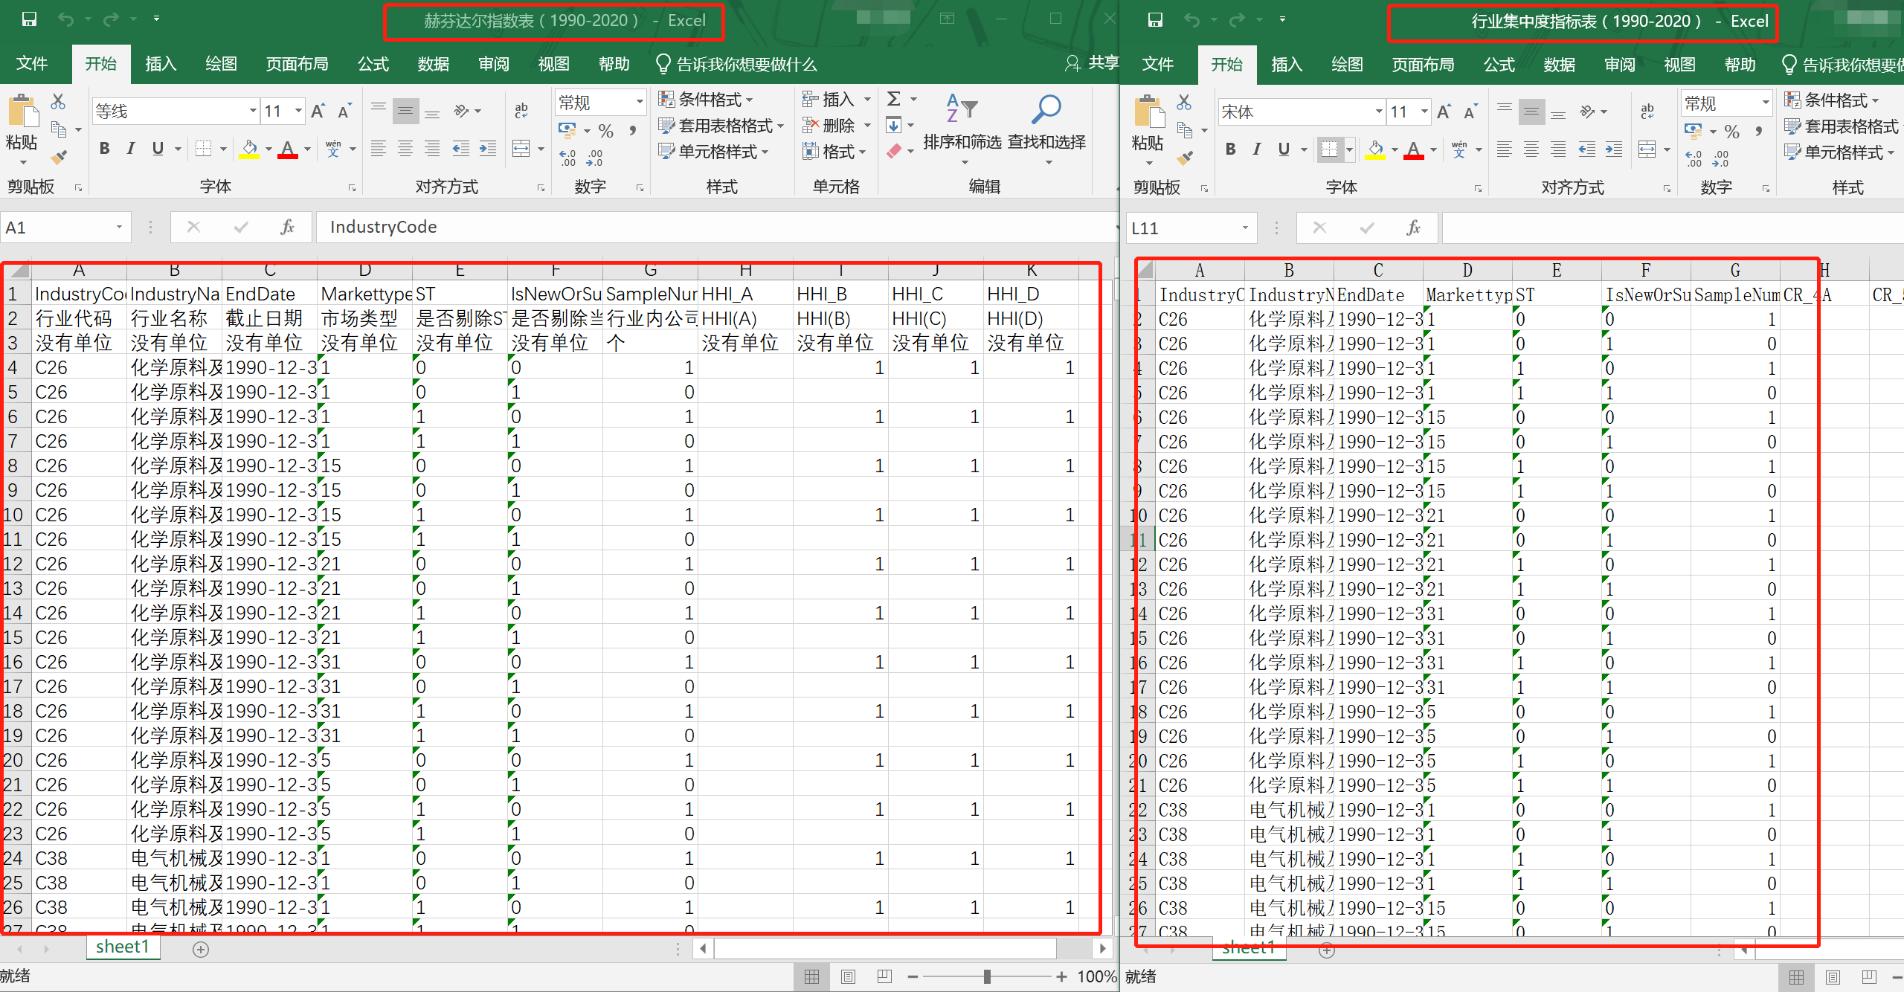
Task: Click Insert Function fx in left window
Action: click(287, 227)
